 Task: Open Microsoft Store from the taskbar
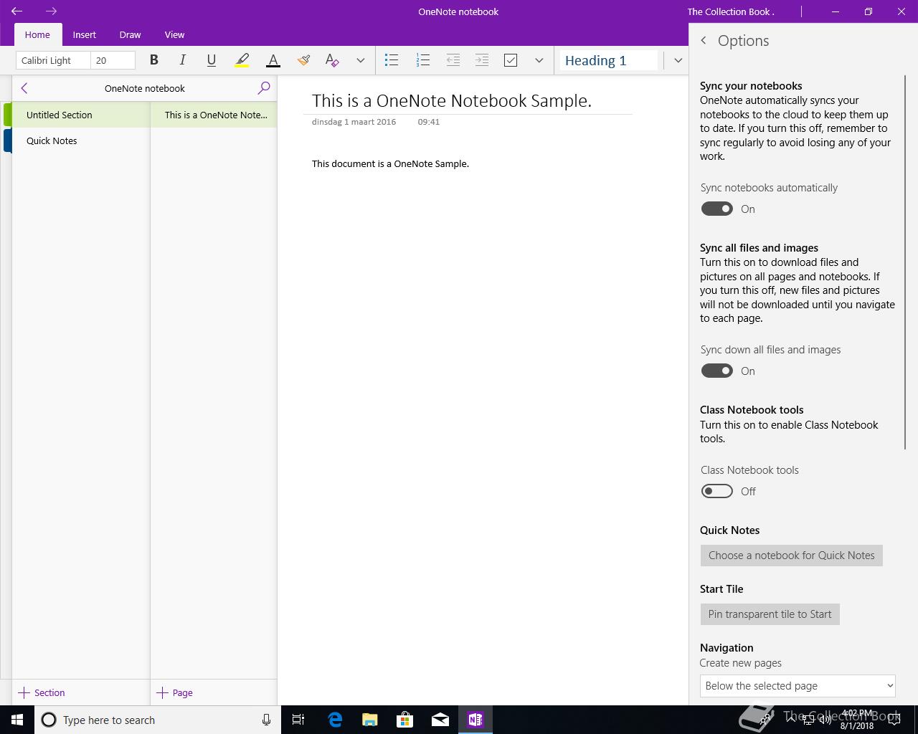pyautogui.click(x=405, y=720)
